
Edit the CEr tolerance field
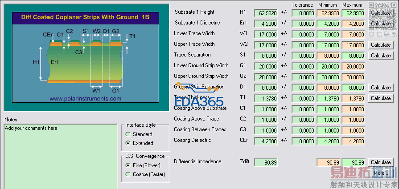point(303,141)
